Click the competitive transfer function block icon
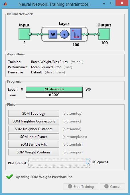This screenshot has width=130, height=195. pos(76,34)
